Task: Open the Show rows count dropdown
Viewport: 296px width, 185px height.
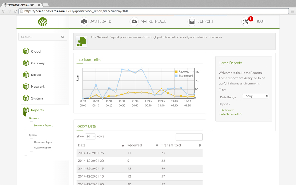Action: [90, 136]
